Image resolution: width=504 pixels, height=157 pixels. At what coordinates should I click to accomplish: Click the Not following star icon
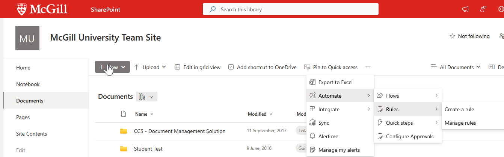click(x=452, y=36)
